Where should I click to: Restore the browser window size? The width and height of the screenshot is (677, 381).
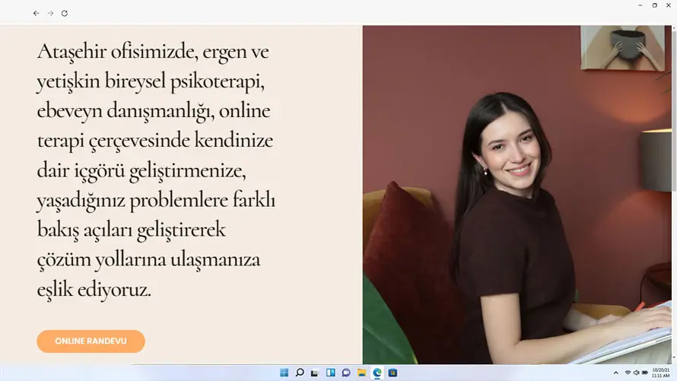[654, 5]
